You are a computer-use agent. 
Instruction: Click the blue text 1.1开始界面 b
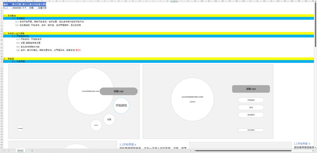pos(302,144)
